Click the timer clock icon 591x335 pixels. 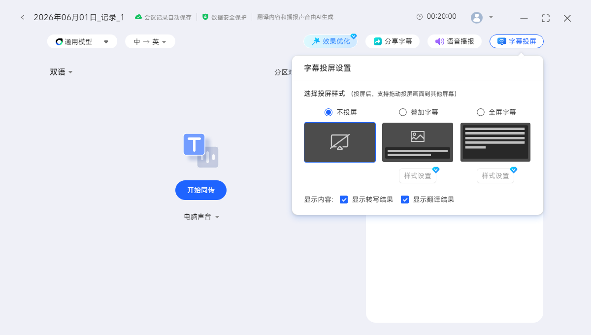(420, 16)
